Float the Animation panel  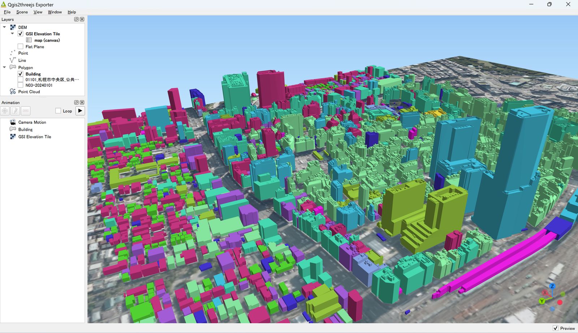pos(77,102)
